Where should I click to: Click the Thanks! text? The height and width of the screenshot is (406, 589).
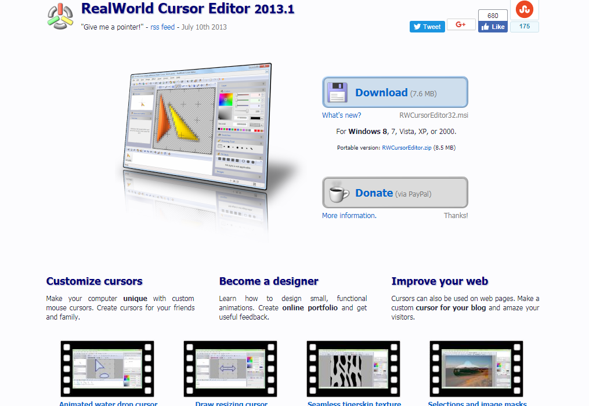click(456, 216)
